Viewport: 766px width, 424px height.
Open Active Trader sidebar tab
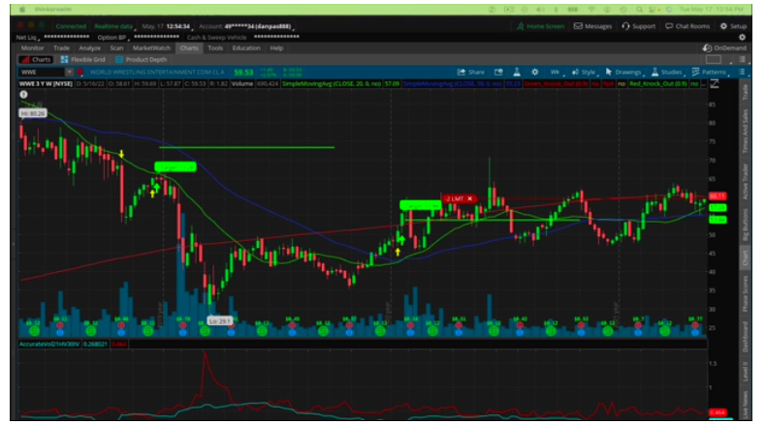[x=745, y=181]
